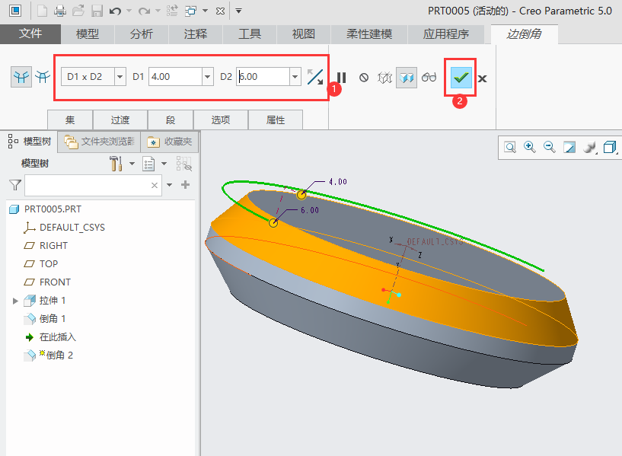Click the glasses verify preview icon
Image resolution: width=622 pixels, height=456 pixels.
pos(430,77)
